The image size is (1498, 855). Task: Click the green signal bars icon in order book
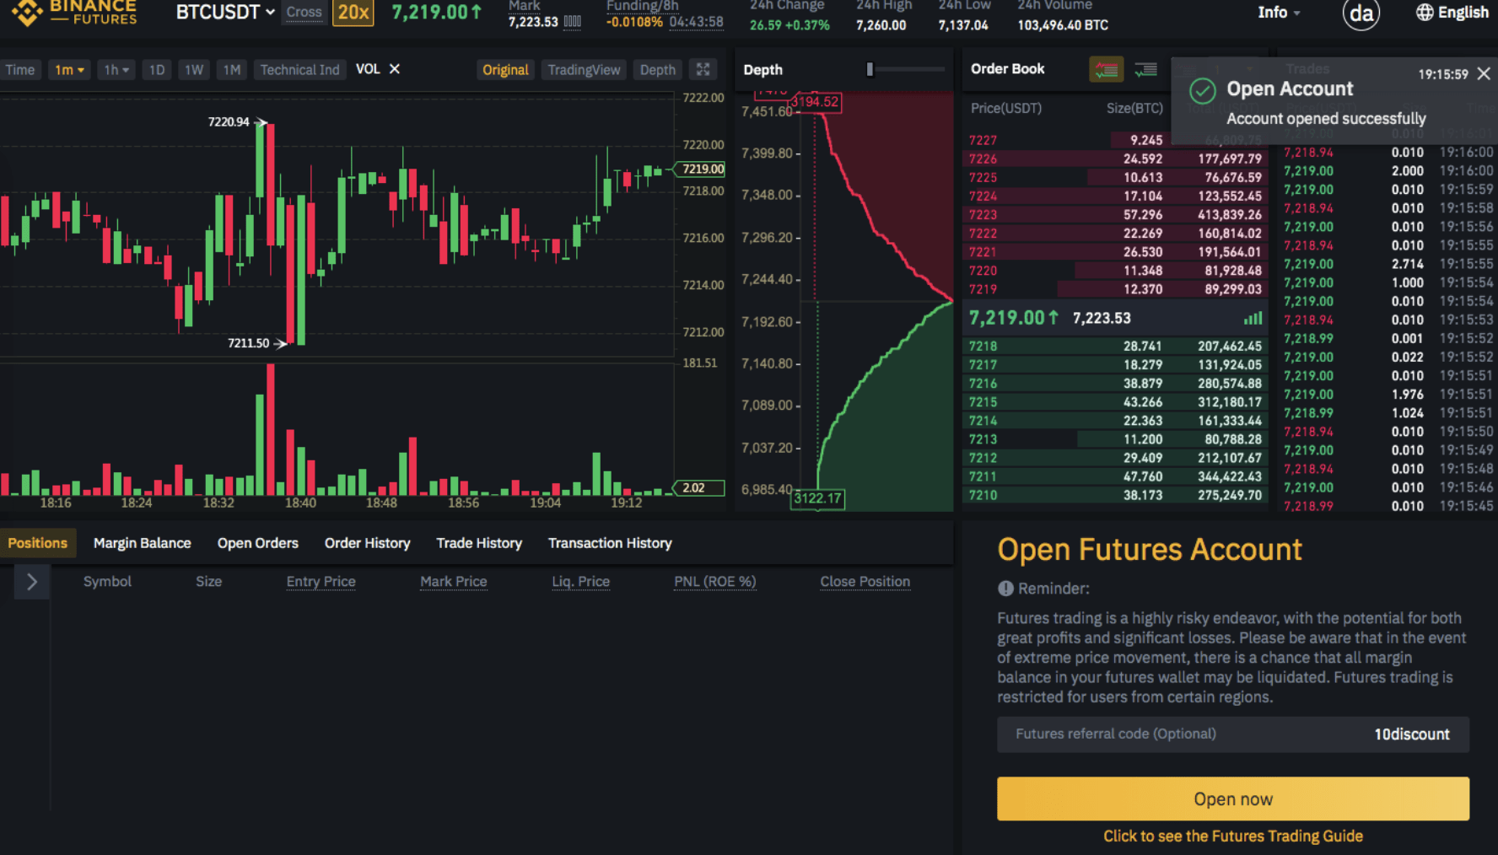[x=1253, y=318]
